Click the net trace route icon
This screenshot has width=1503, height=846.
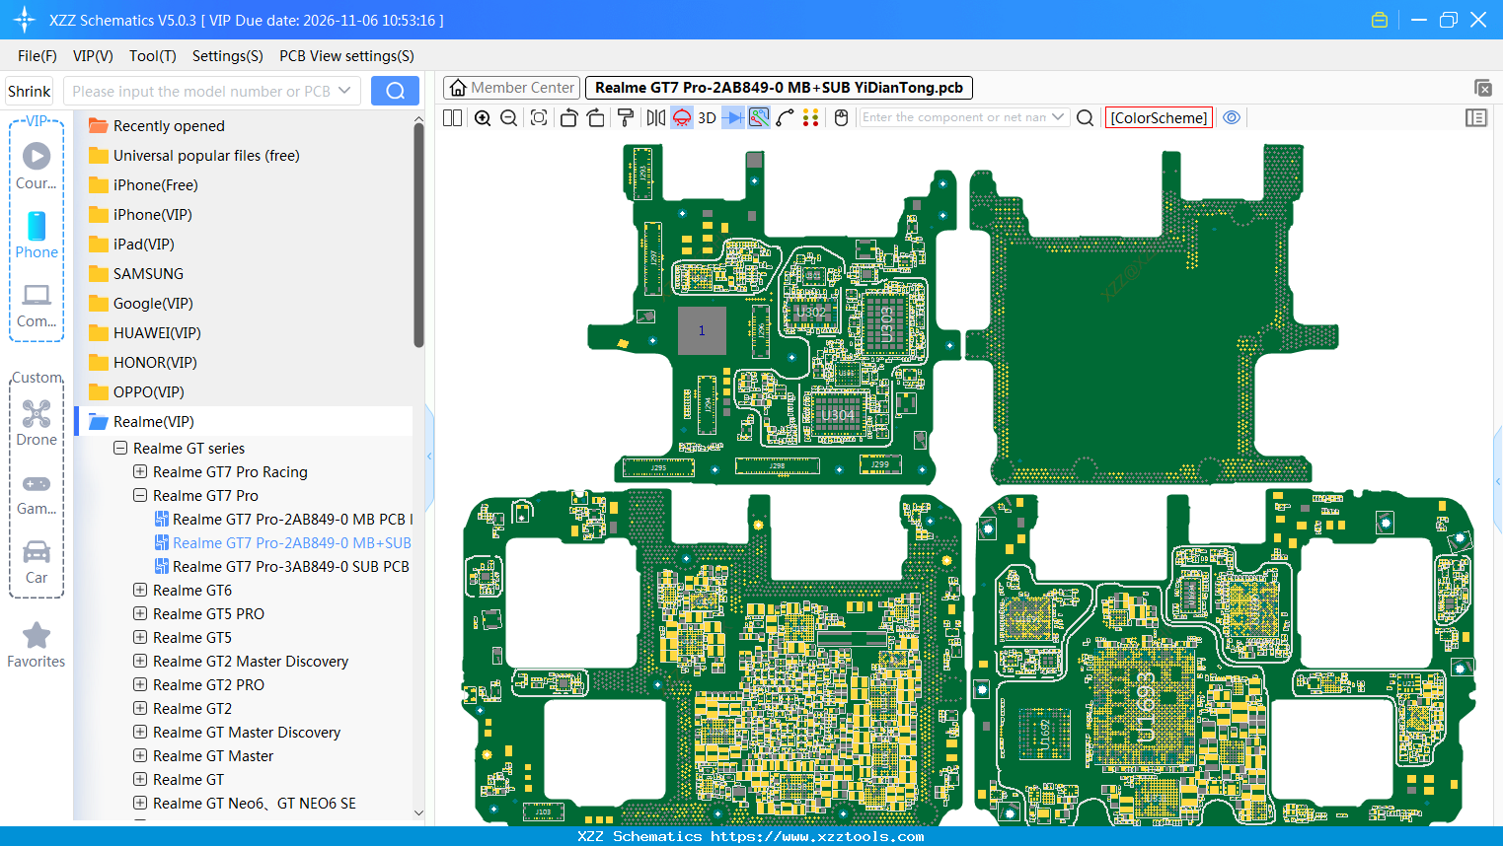click(x=759, y=117)
